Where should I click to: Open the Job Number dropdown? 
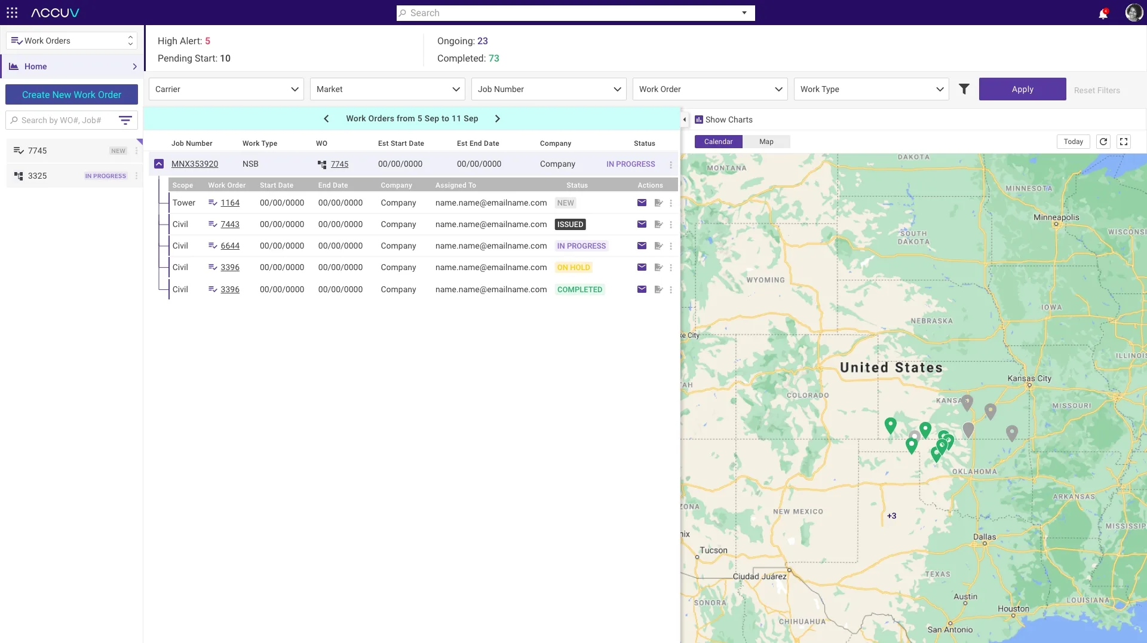(549, 89)
